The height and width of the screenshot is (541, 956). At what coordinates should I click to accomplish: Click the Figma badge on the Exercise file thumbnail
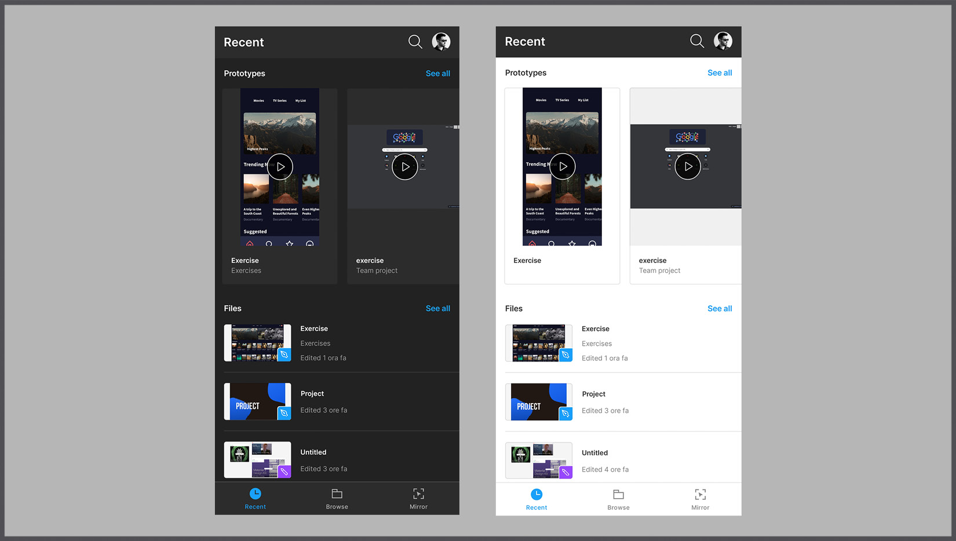[284, 356]
